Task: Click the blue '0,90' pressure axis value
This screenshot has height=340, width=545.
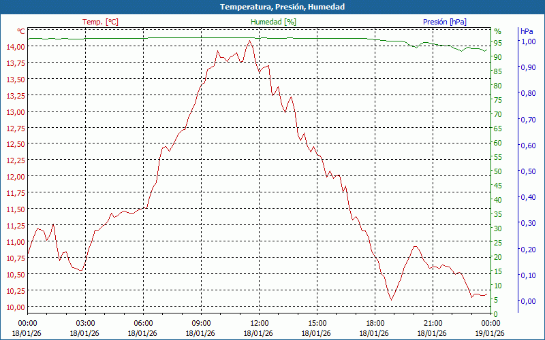Action: (x=529, y=67)
